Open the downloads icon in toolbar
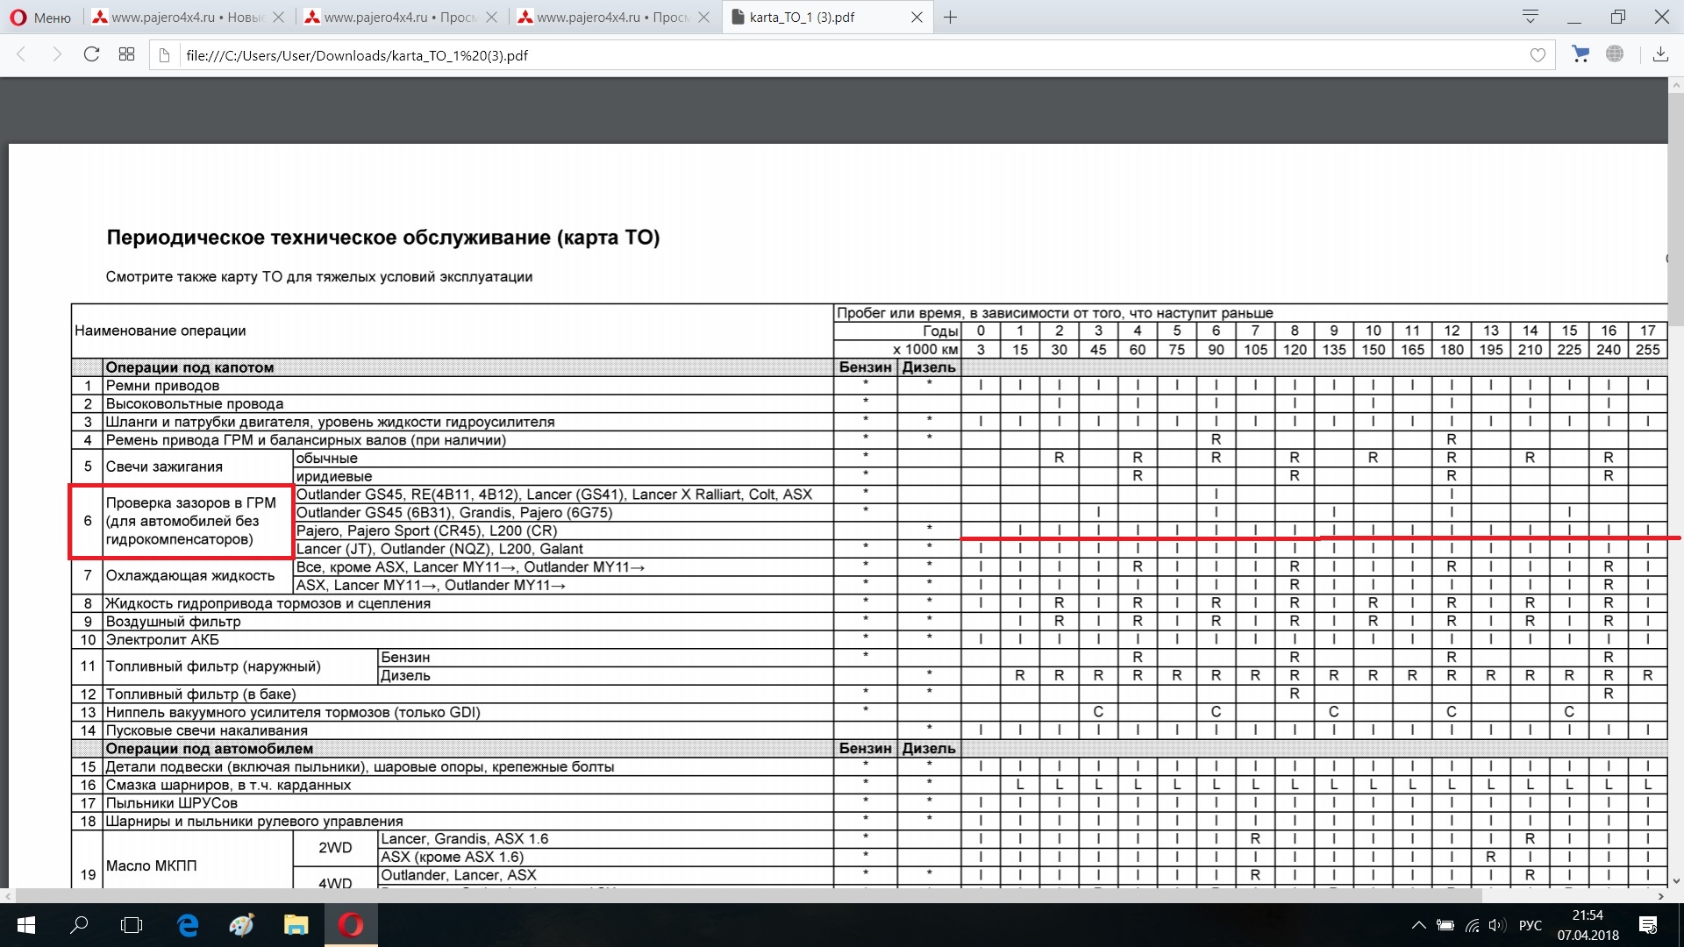Screen dimensions: 1684x947 pyautogui.click(x=1660, y=54)
